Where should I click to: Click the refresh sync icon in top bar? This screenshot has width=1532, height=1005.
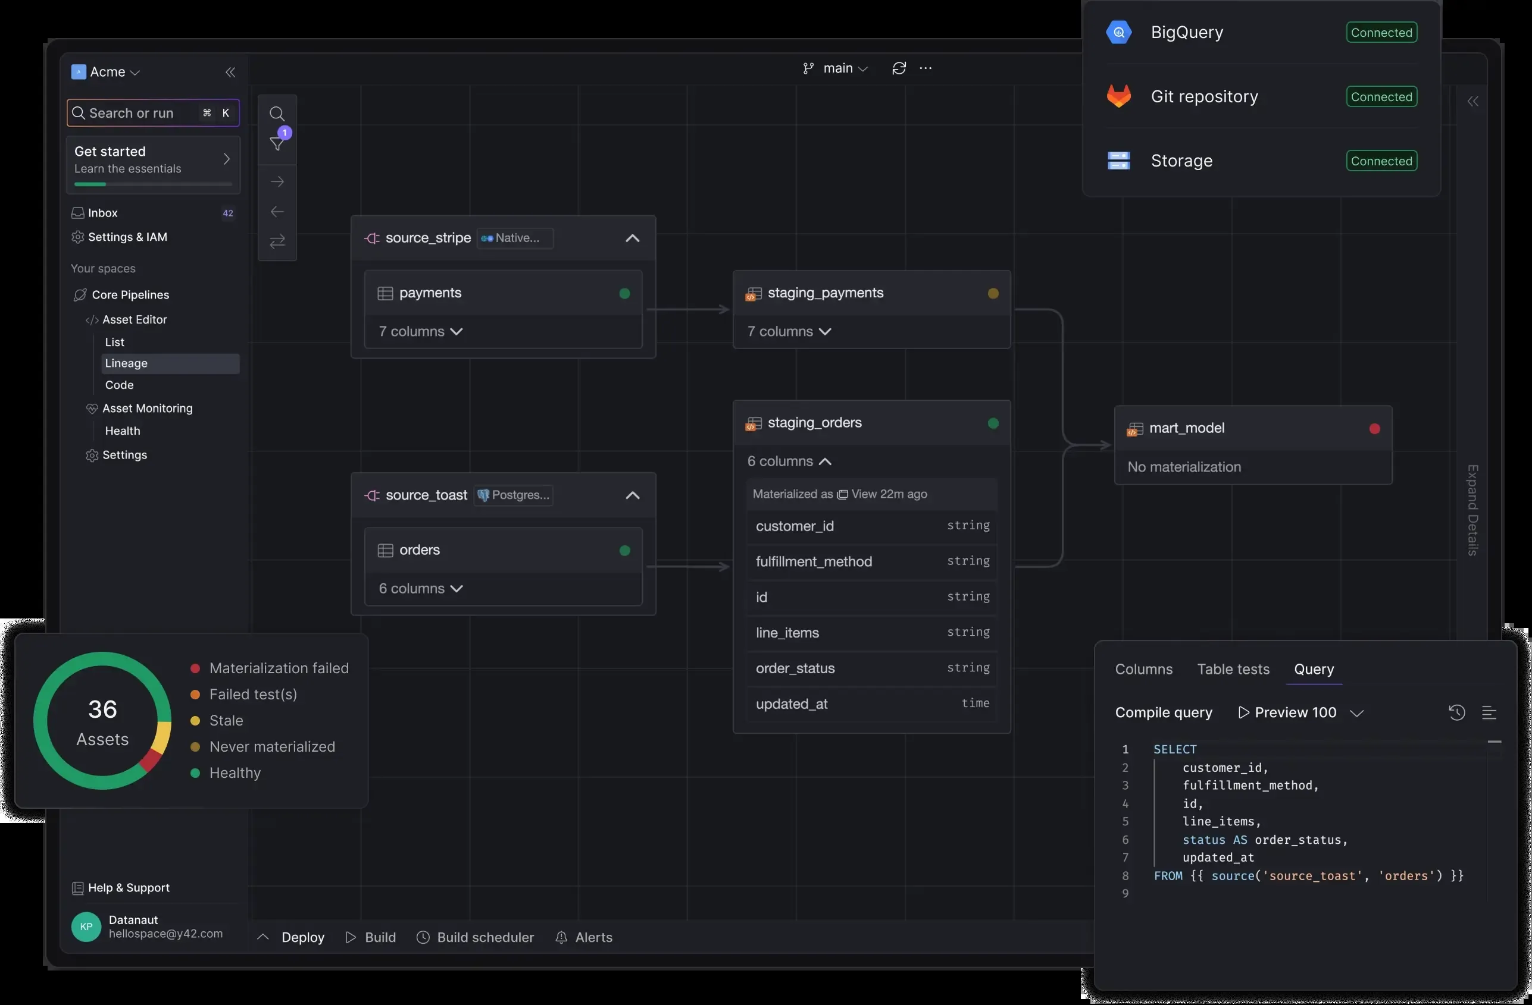pyautogui.click(x=899, y=68)
